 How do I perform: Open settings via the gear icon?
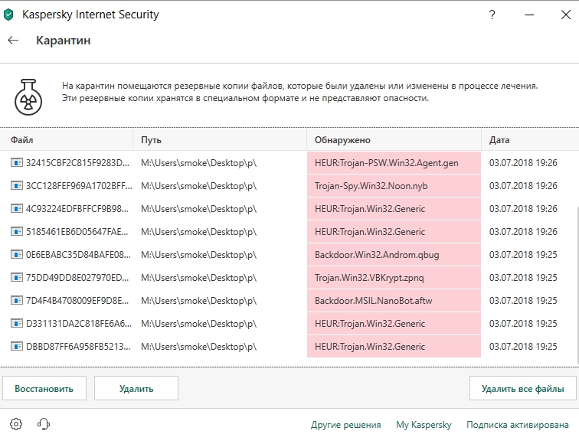pos(17,424)
